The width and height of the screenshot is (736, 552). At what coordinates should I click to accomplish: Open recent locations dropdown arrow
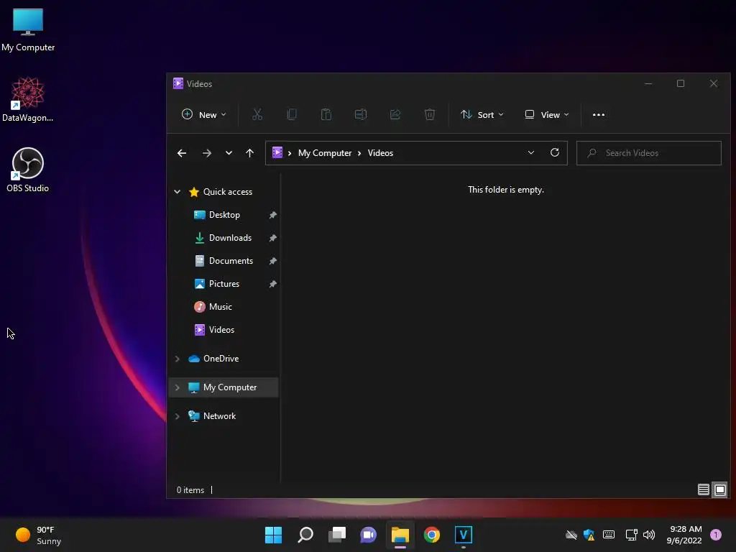[x=229, y=153]
